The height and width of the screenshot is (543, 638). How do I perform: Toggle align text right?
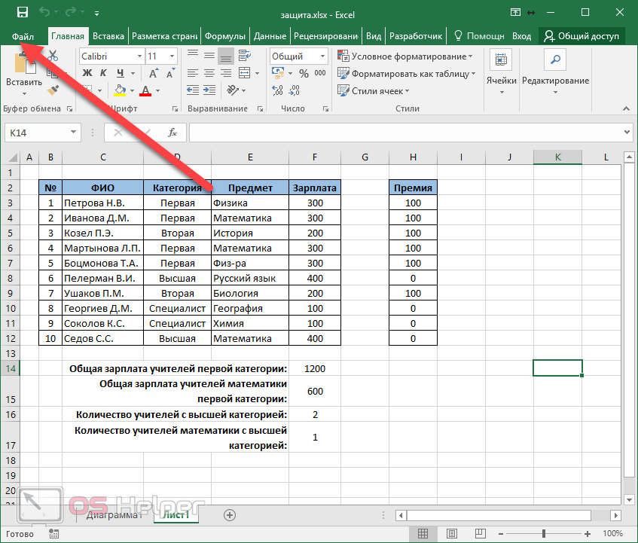click(x=226, y=73)
